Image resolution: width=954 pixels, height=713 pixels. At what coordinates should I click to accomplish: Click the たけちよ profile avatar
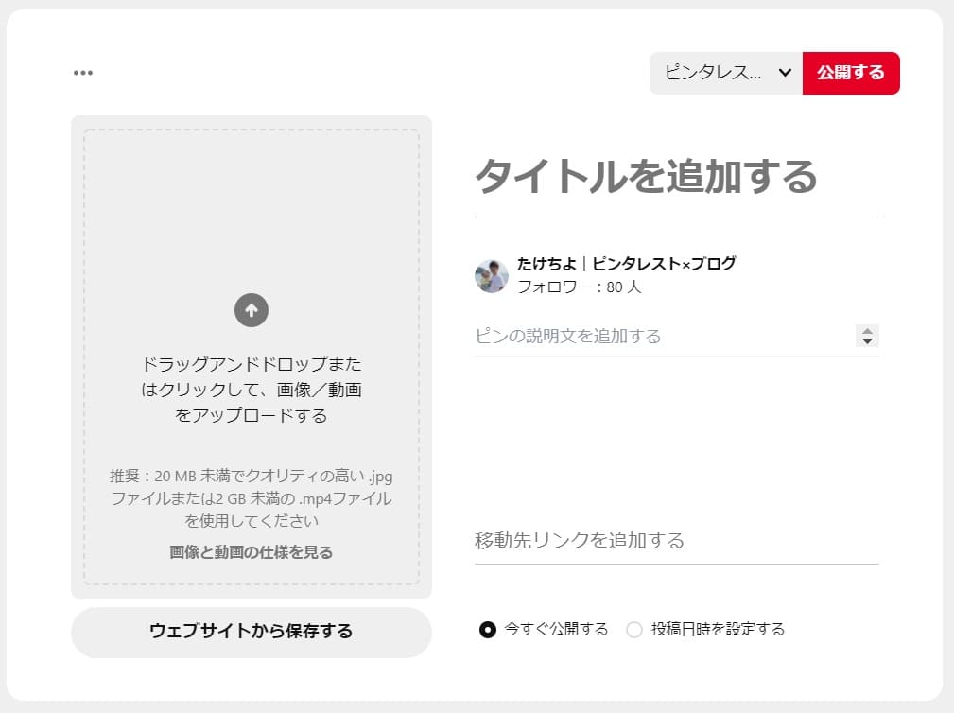tap(492, 275)
